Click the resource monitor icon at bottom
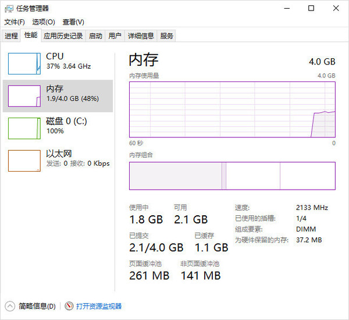349x320 pixels. 69,306
